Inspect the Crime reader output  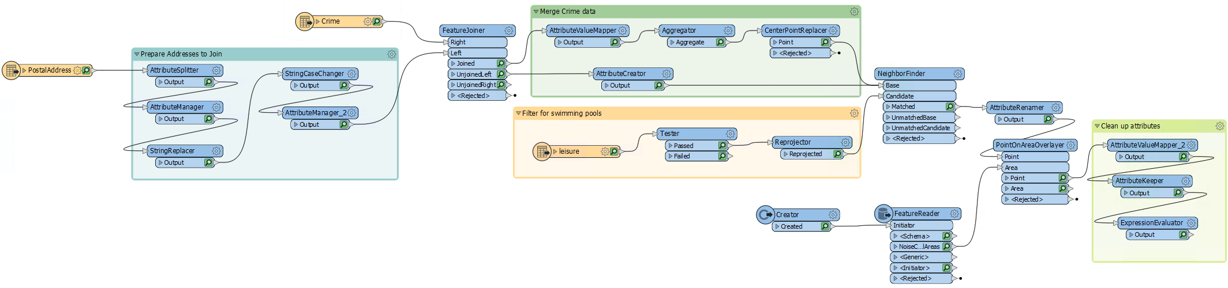click(x=377, y=21)
